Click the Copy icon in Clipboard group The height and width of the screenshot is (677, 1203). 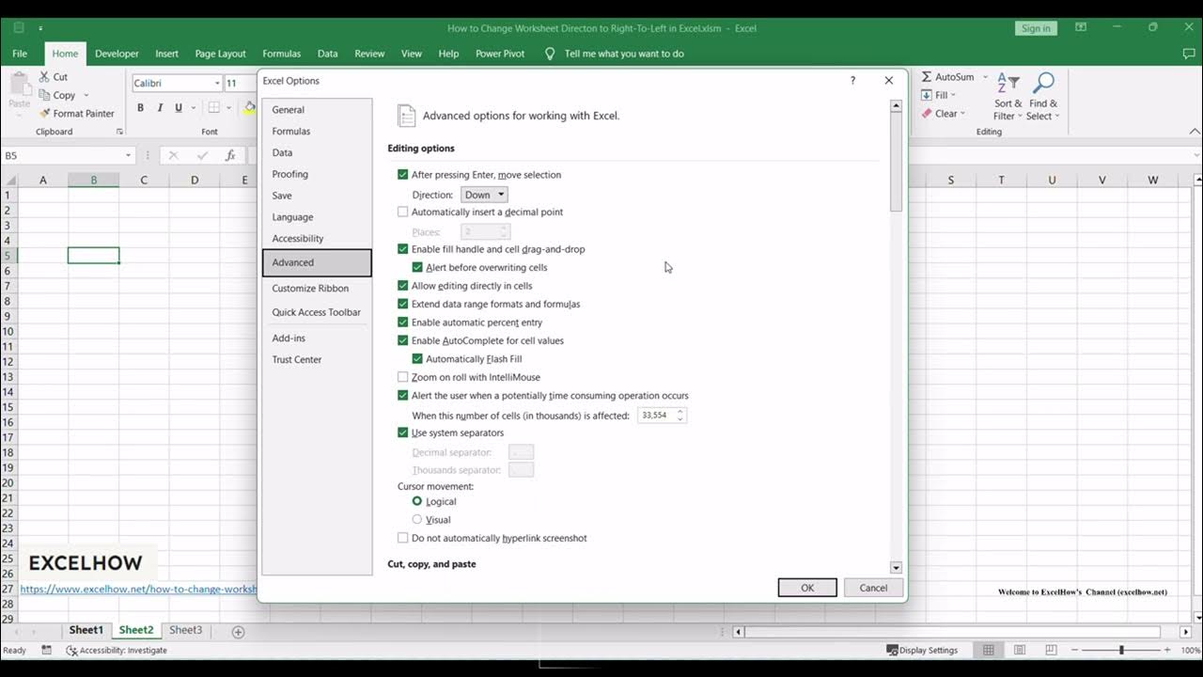coord(44,95)
